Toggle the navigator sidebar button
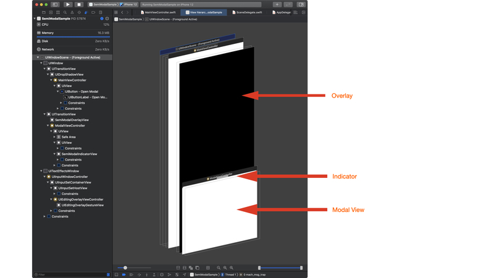 coord(55,4)
